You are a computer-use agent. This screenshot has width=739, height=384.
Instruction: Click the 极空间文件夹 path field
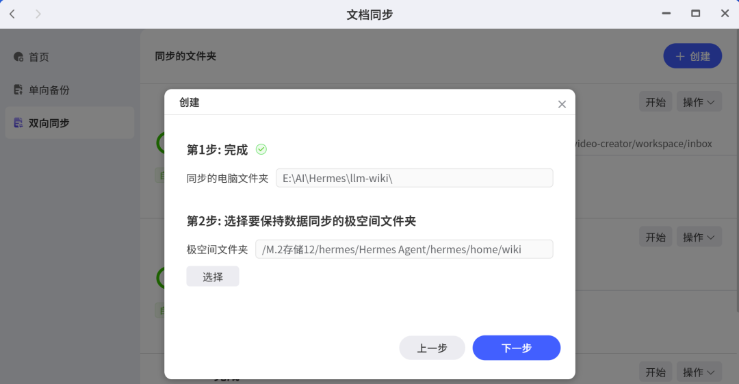[404, 249]
